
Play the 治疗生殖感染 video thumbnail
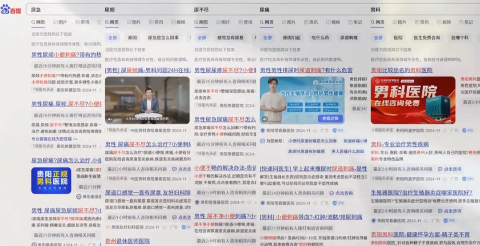pyautogui.click(x=302, y=100)
